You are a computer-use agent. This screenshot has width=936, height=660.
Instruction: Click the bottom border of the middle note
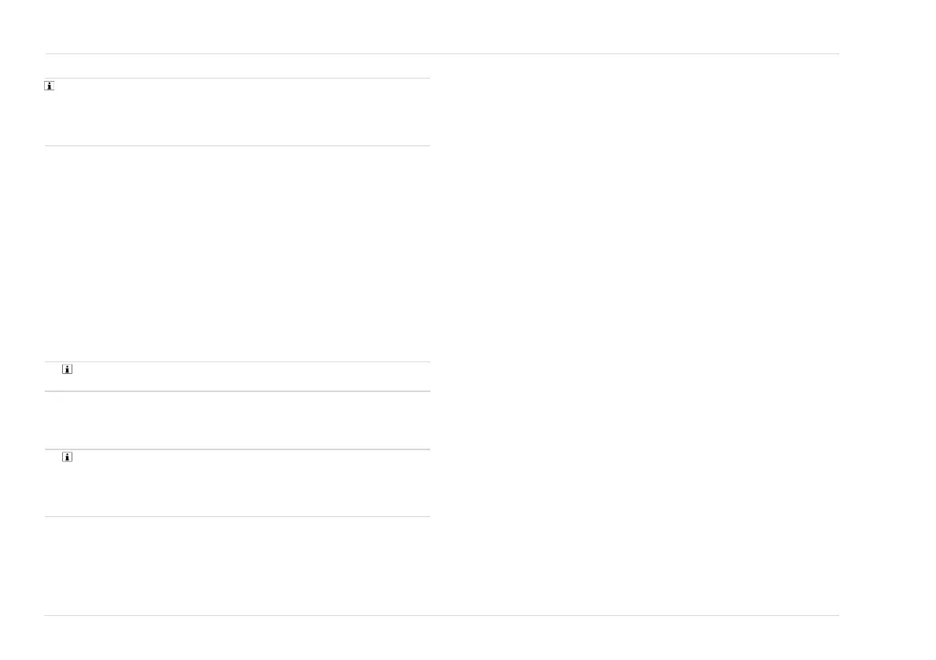(236, 391)
